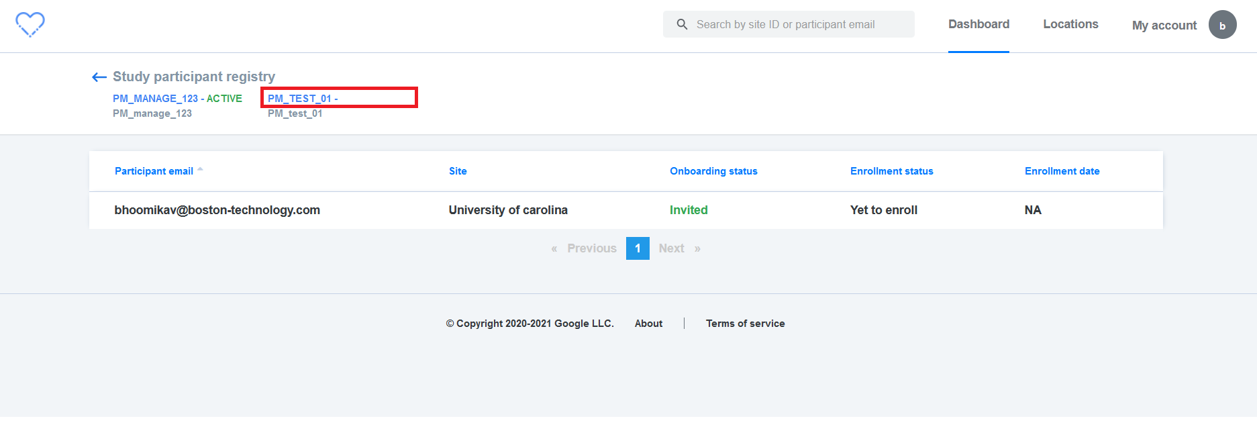Click the back arrow beside Study participant registry
Image resolution: width=1257 pixels, height=435 pixels.
[x=99, y=77]
